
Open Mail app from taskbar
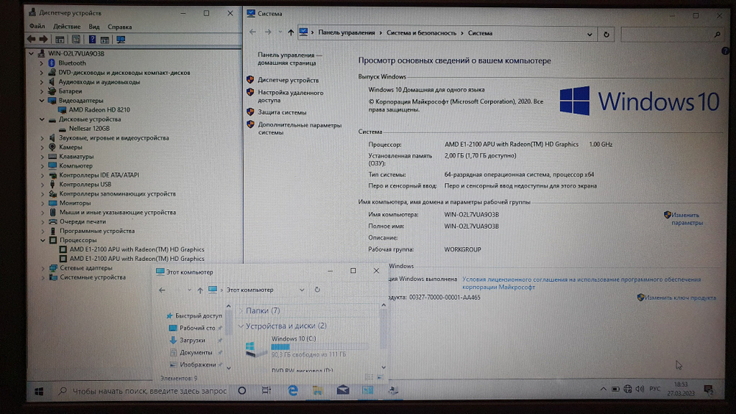(343, 390)
